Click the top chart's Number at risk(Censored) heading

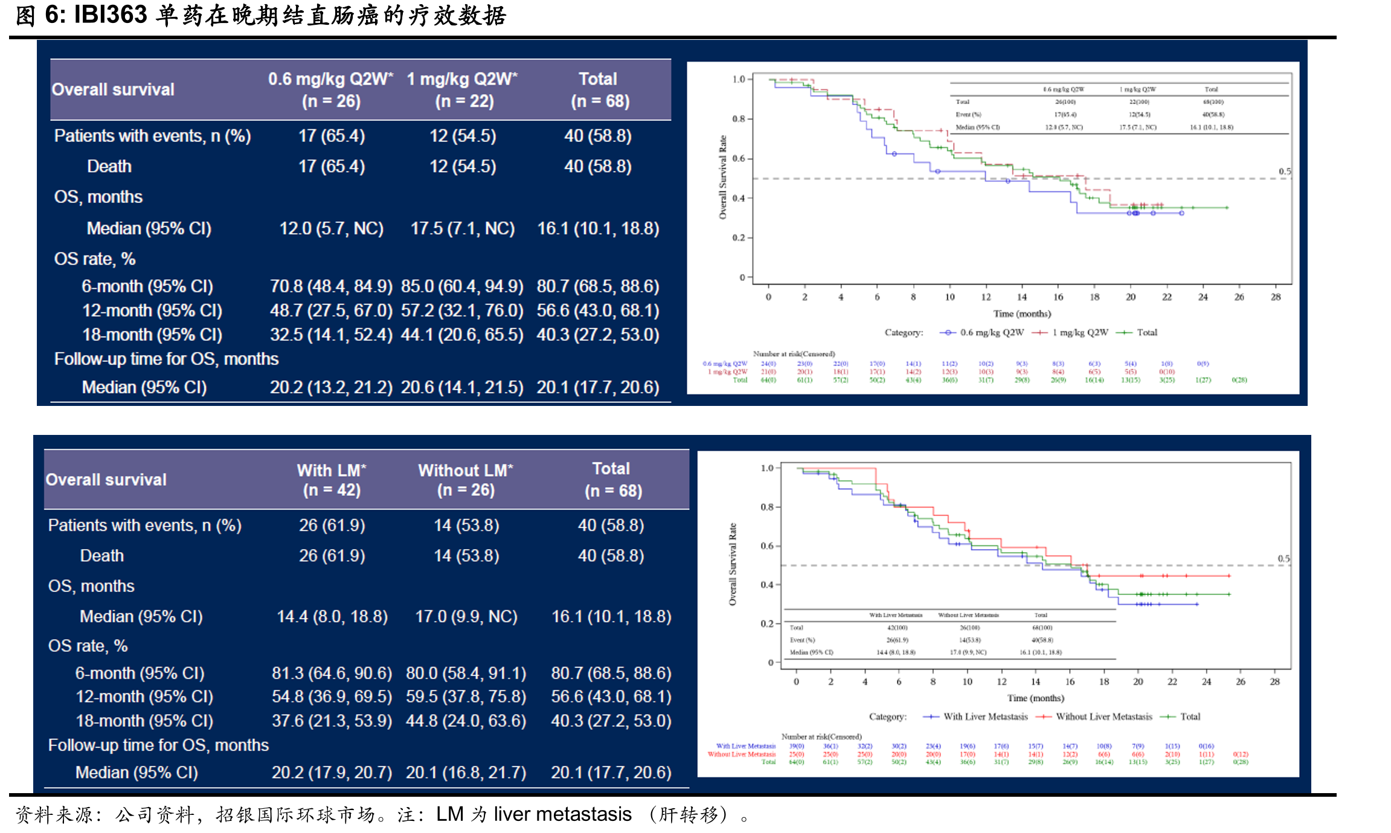coord(794,354)
